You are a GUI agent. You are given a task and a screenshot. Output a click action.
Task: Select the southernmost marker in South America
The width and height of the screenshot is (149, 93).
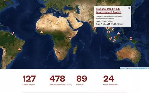pos(12,58)
